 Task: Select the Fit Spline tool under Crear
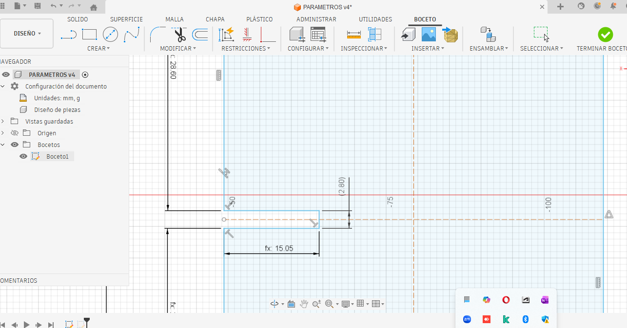coord(131,34)
